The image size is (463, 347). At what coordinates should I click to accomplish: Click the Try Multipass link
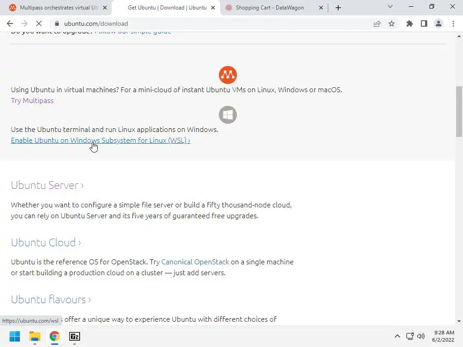32,101
